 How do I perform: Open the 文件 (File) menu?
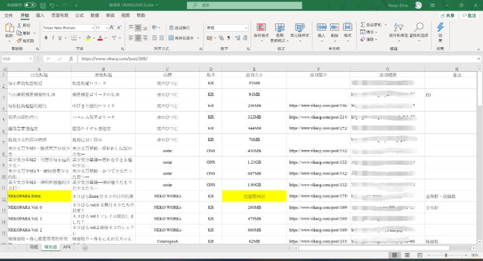pyautogui.click(x=9, y=16)
